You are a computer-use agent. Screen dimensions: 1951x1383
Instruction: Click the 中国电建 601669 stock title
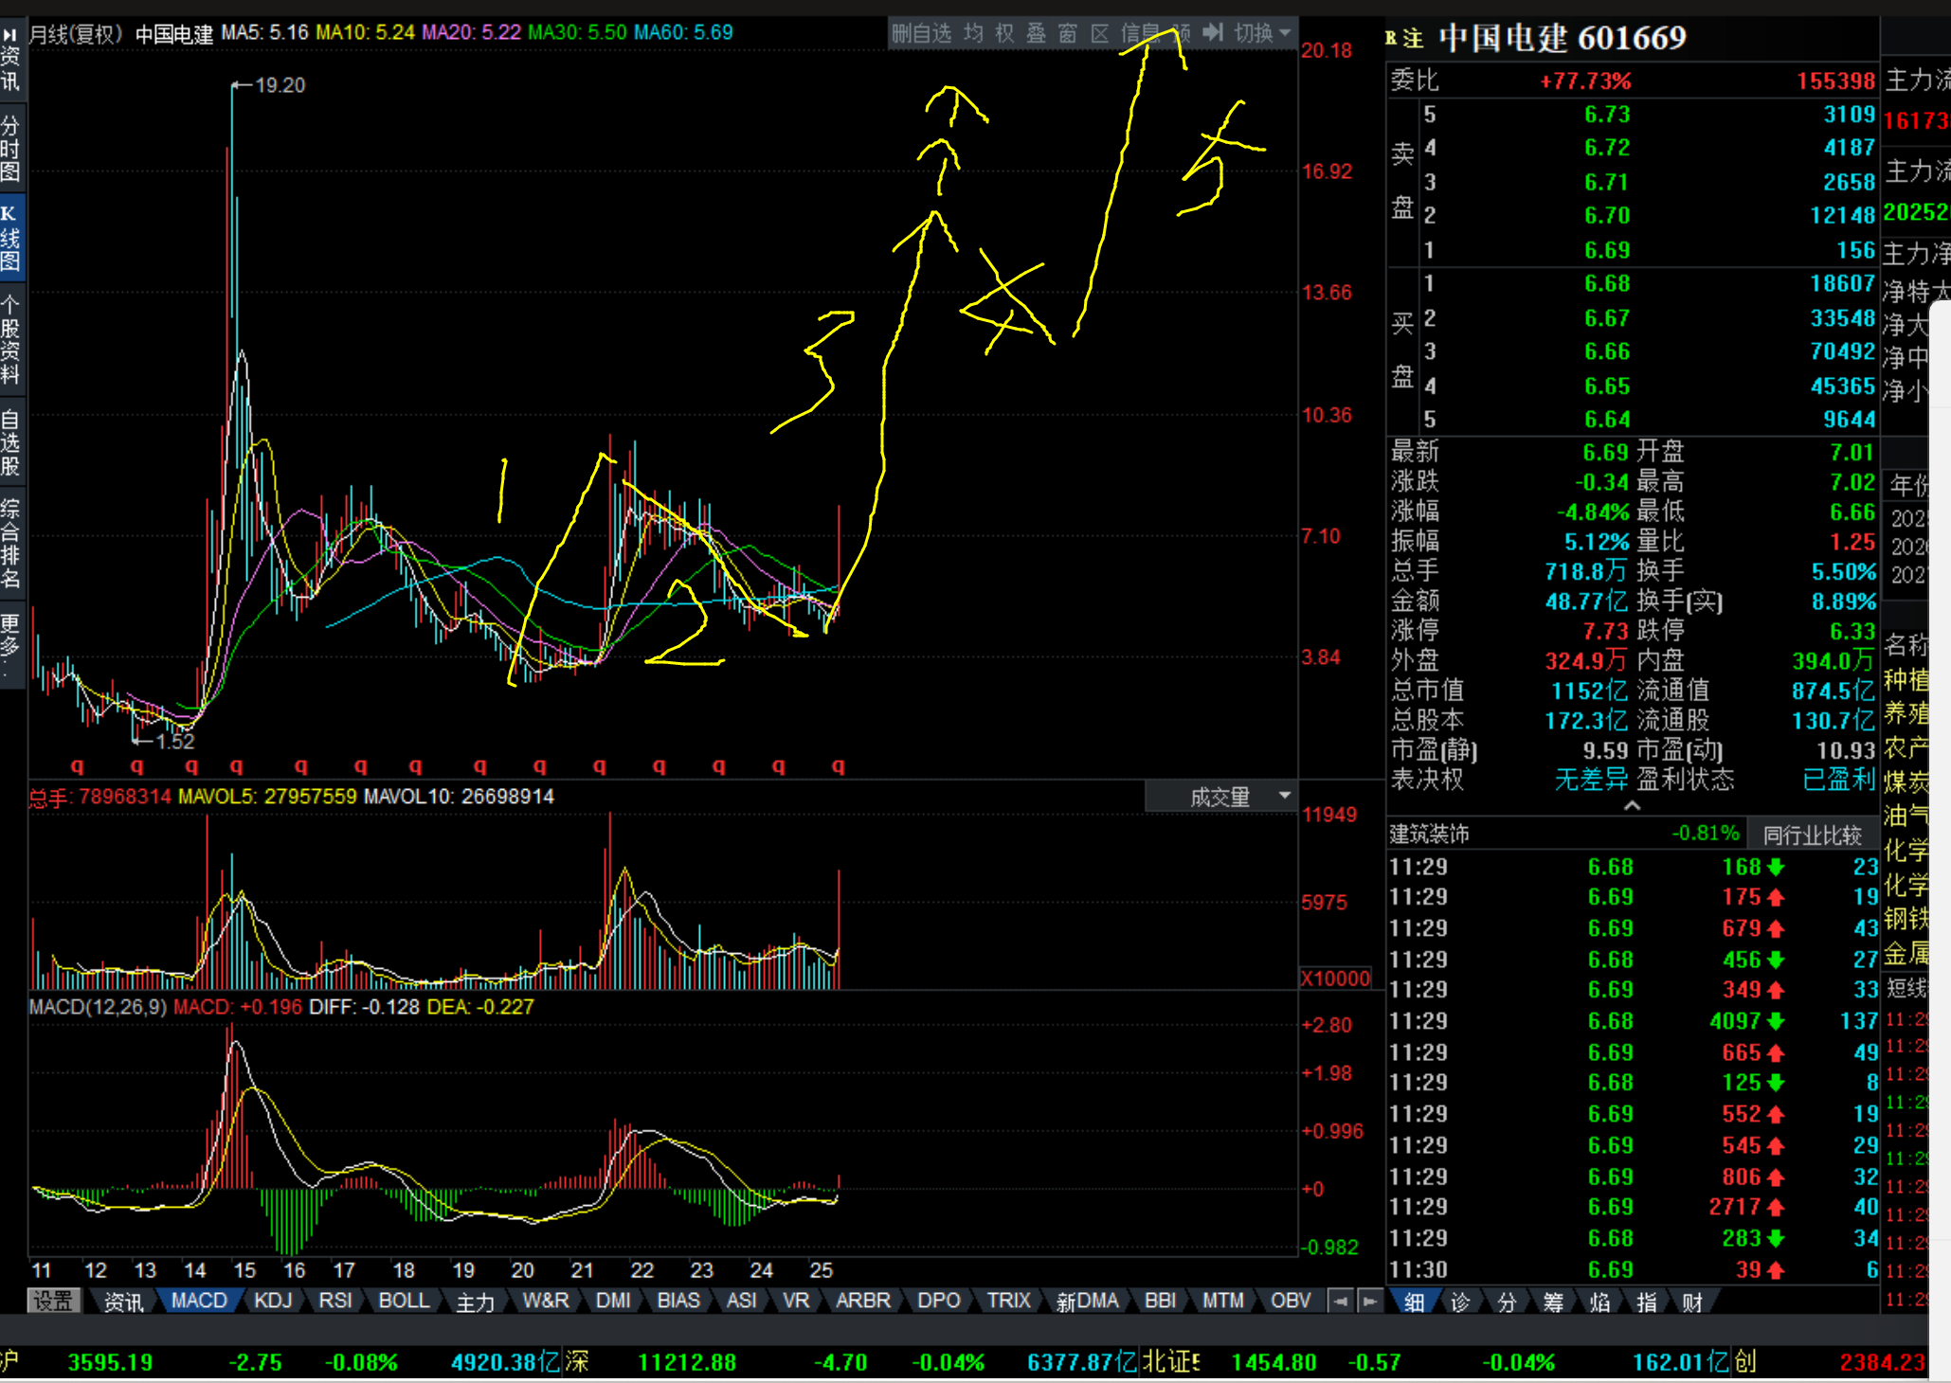tap(1563, 38)
